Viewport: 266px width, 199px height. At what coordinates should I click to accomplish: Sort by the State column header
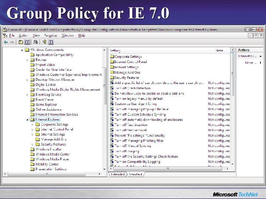218,50
